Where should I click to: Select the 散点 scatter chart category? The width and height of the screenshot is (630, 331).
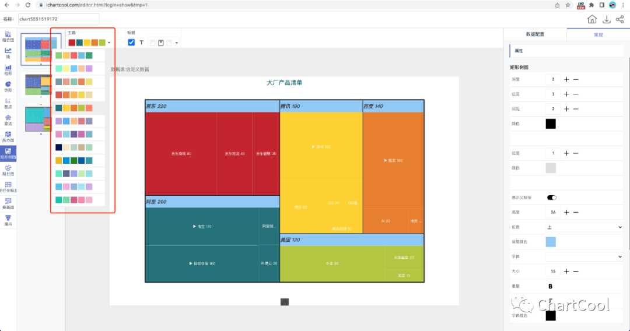pos(8,104)
